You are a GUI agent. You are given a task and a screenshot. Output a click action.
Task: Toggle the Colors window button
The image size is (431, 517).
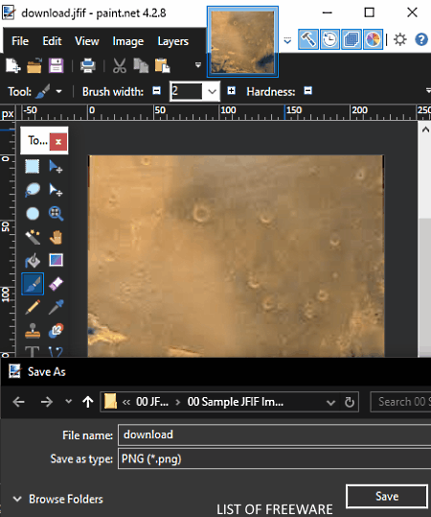pyautogui.click(x=373, y=39)
